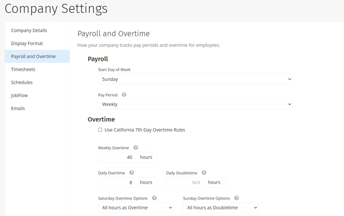Expand the Pay Period dropdown

tap(195, 104)
